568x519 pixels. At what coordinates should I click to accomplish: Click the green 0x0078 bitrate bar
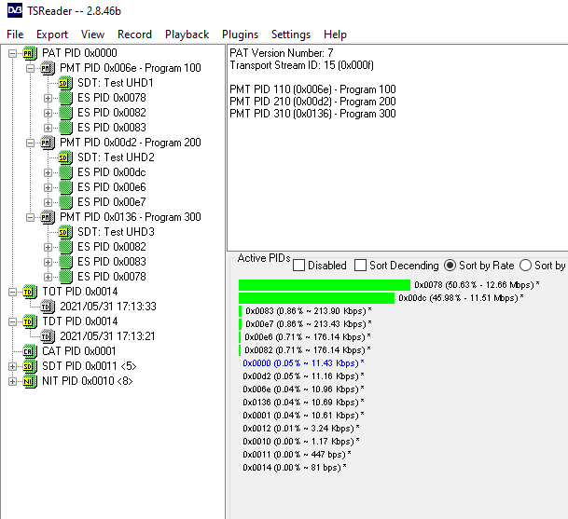pos(325,285)
